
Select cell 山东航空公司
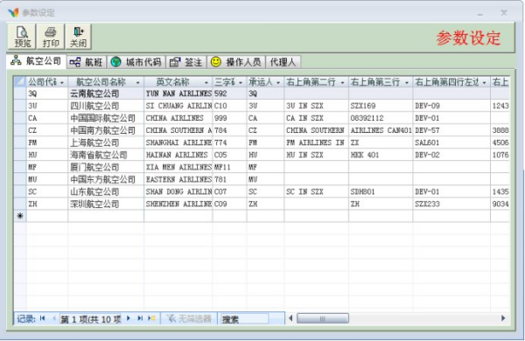point(106,191)
